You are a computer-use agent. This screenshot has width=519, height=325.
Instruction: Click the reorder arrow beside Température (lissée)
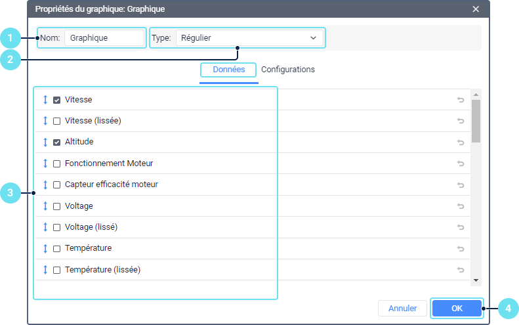pos(45,270)
